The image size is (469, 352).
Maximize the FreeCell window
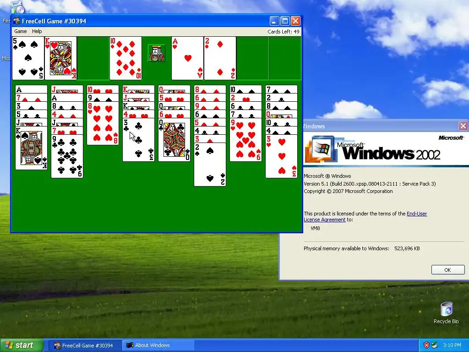[x=285, y=21]
